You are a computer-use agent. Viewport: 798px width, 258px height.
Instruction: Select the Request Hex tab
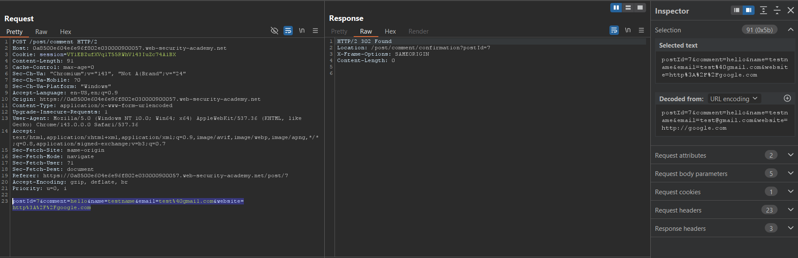(x=66, y=32)
